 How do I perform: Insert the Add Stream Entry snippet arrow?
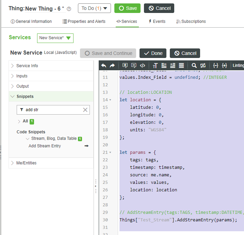point(86,146)
